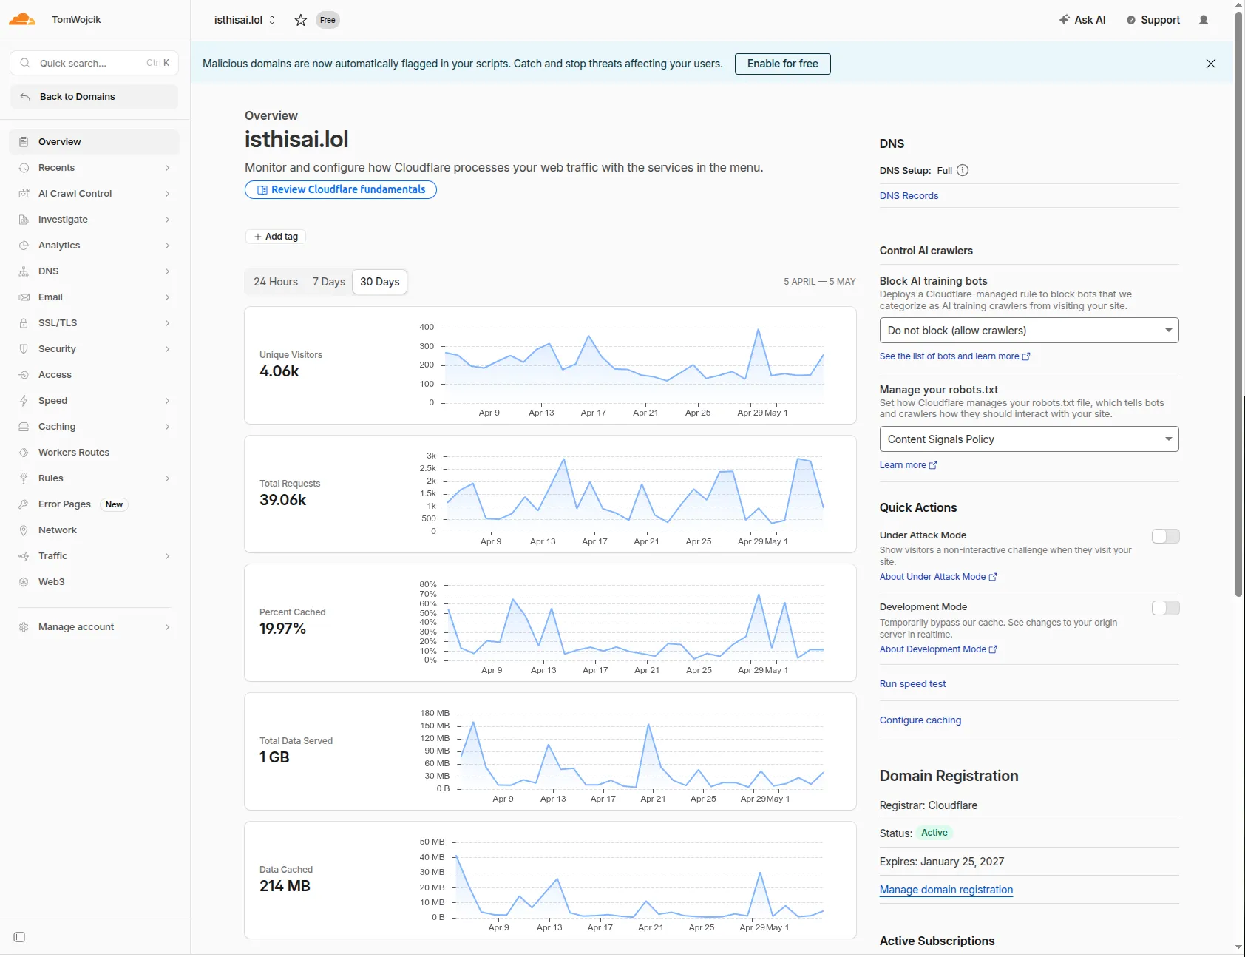The height and width of the screenshot is (957, 1245).
Task: Click About Under Attack Mode link
Action: 938,577
